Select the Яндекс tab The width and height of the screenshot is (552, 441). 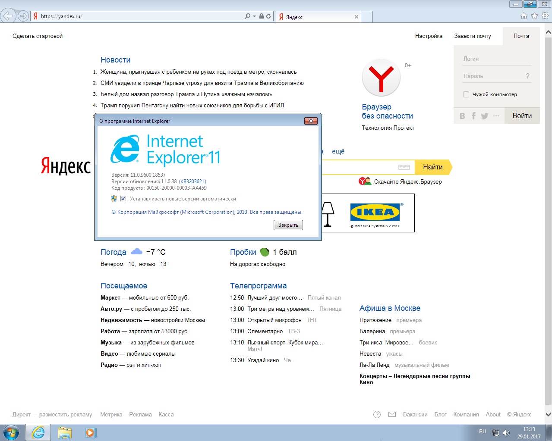click(x=318, y=17)
